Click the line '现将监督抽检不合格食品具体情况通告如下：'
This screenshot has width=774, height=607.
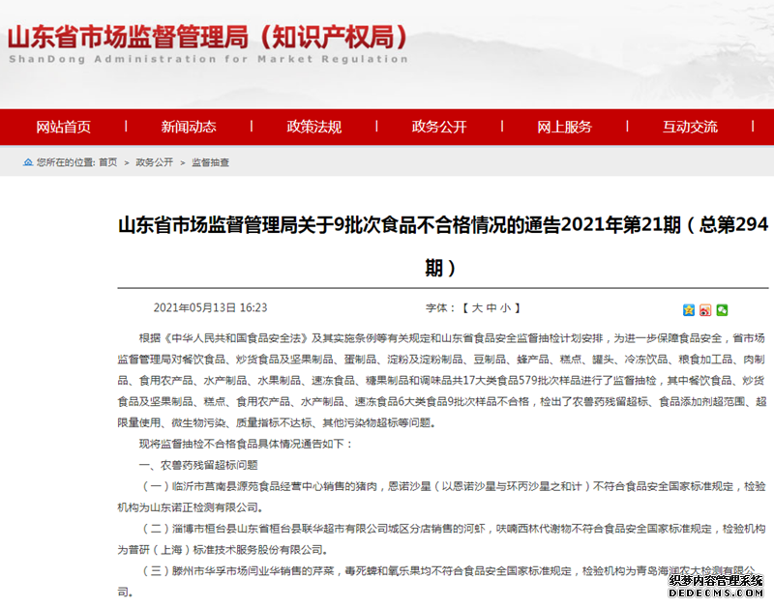point(246,444)
